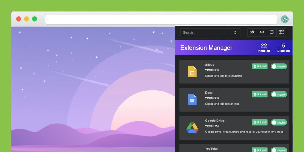Click the browser address bar

(161, 19)
